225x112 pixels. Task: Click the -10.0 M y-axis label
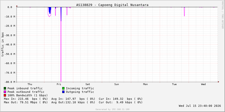(10, 16)
